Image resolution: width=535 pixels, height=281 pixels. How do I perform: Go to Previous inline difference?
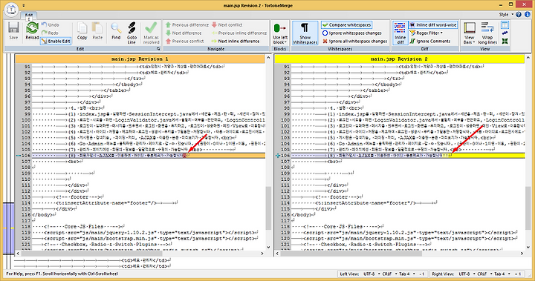click(239, 33)
